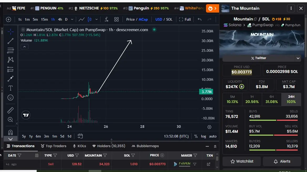Toggle PRICE column currency icon

point(162,155)
